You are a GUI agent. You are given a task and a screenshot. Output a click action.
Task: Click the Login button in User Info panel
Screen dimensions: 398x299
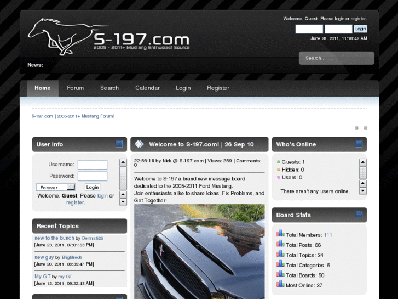point(93,187)
